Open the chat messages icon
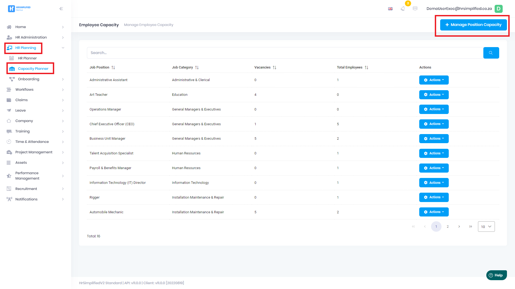The width and height of the screenshot is (515, 289). coord(415,9)
